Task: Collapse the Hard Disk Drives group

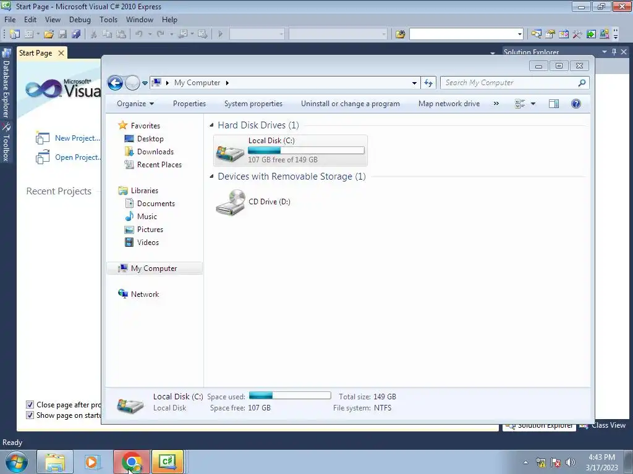Action: [x=211, y=125]
